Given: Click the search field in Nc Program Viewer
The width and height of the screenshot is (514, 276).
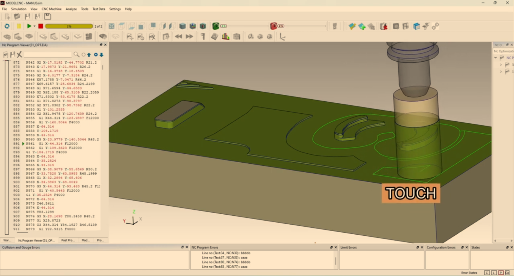Looking at the screenshot, I should tap(48, 54).
